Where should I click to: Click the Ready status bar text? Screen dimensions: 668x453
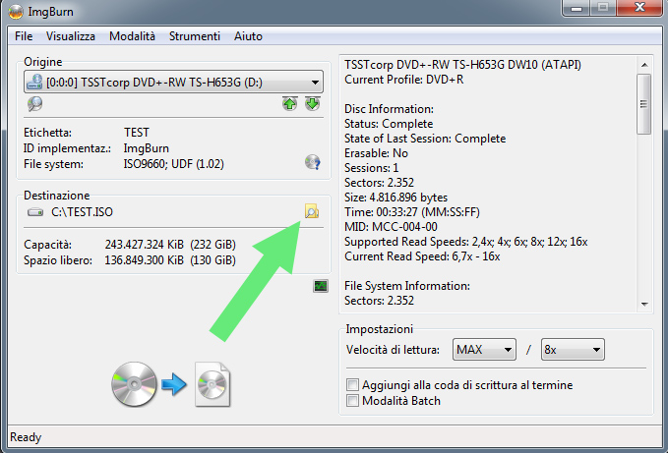coord(26,437)
